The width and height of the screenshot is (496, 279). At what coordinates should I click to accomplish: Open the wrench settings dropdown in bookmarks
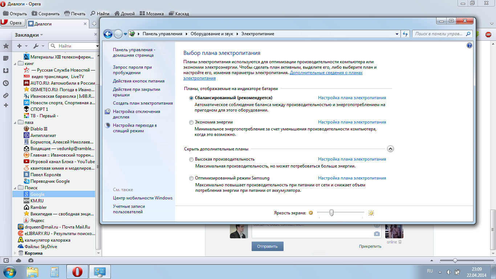coord(38,46)
